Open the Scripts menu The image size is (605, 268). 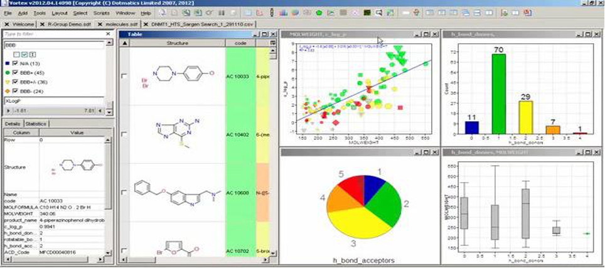coord(101,13)
